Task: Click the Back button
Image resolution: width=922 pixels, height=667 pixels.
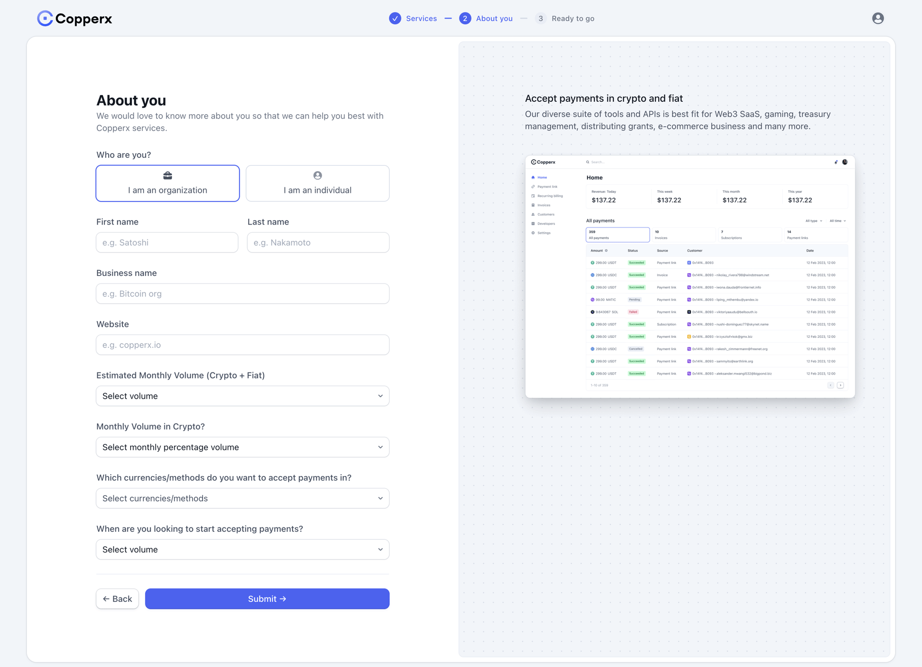Action: [x=117, y=598]
